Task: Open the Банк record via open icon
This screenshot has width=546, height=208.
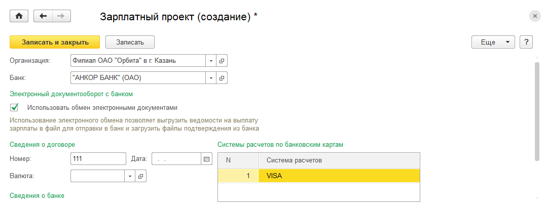Action: tap(222, 78)
